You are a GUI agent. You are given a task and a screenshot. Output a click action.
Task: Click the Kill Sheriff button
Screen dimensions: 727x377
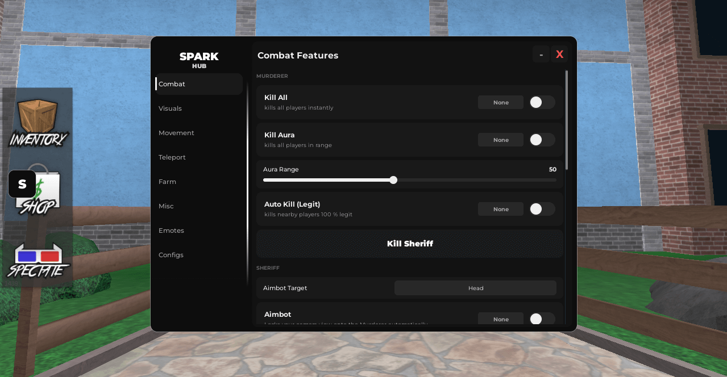coord(410,244)
